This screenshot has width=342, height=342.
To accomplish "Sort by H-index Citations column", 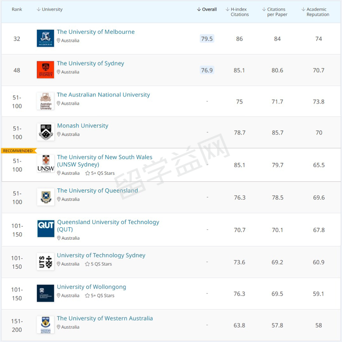I will [237, 12].
